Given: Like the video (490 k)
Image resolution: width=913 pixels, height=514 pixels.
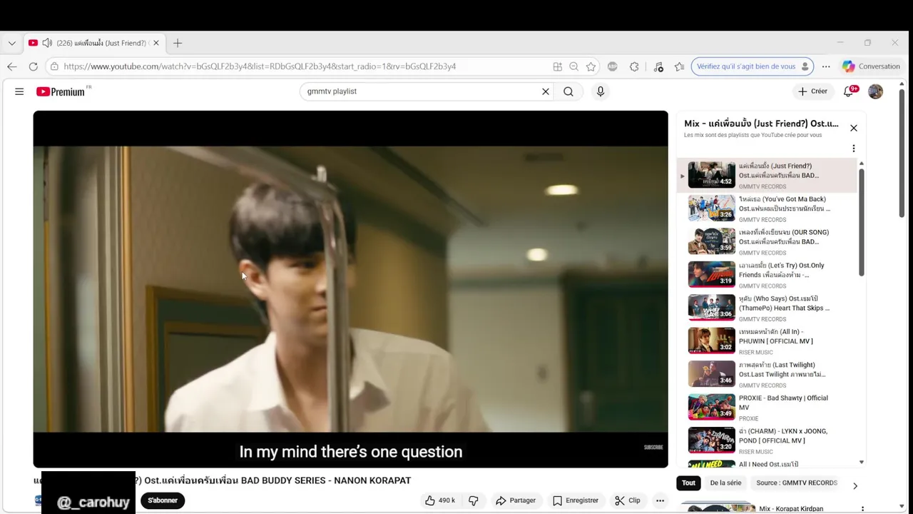Looking at the screenshot, I should coord(440,500).
